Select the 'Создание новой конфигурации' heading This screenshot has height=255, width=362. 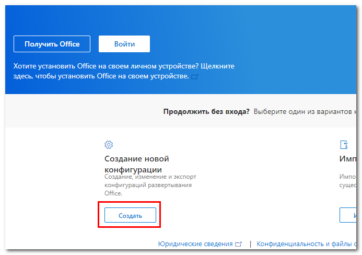(137, 164)
